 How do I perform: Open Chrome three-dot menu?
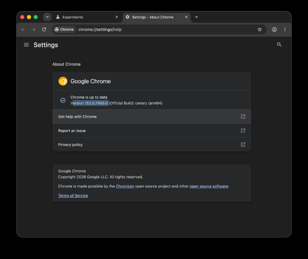(x=285, y=30)
